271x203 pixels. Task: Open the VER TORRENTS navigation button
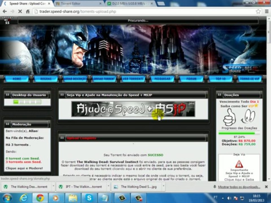[133, 79]
